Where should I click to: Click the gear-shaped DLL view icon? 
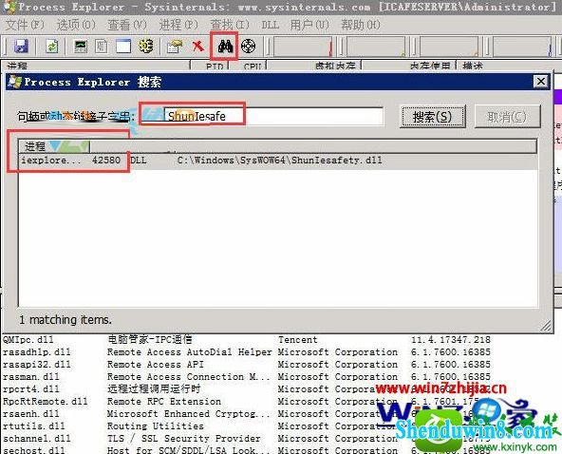pos(146,47)
